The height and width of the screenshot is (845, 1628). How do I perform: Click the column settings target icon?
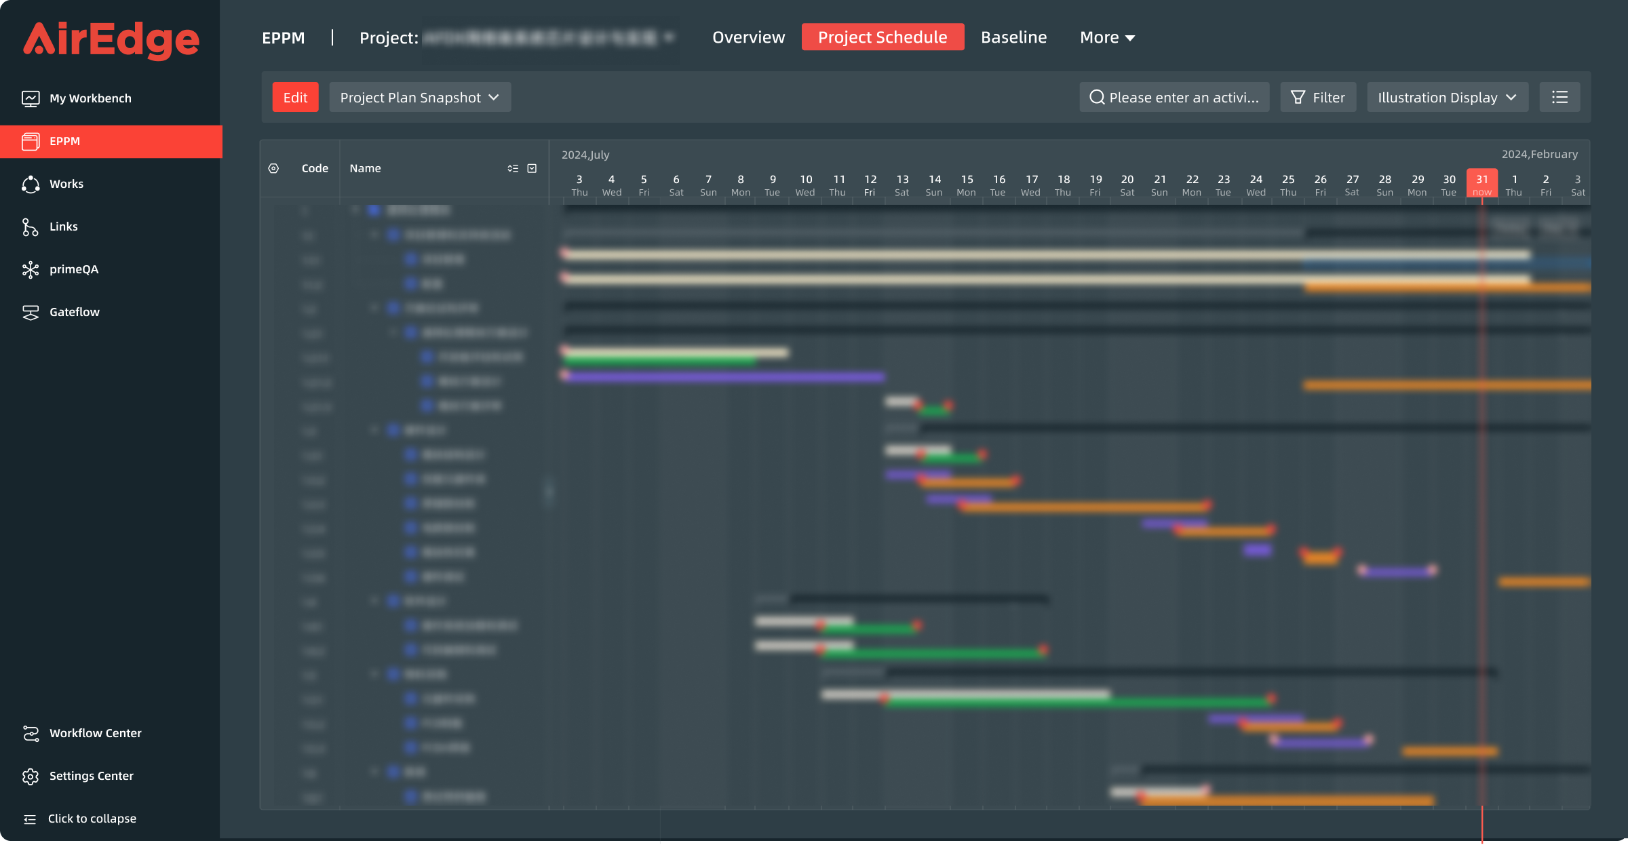coord(273,168)
